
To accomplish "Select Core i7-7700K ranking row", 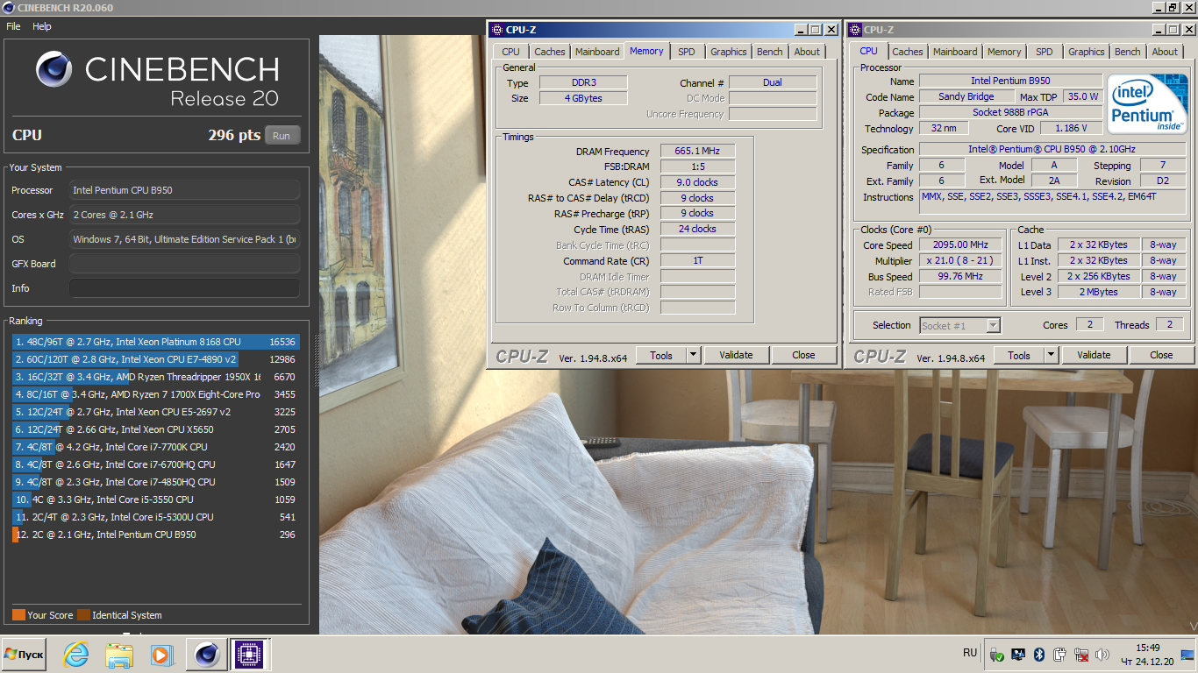I will (156, 447).
